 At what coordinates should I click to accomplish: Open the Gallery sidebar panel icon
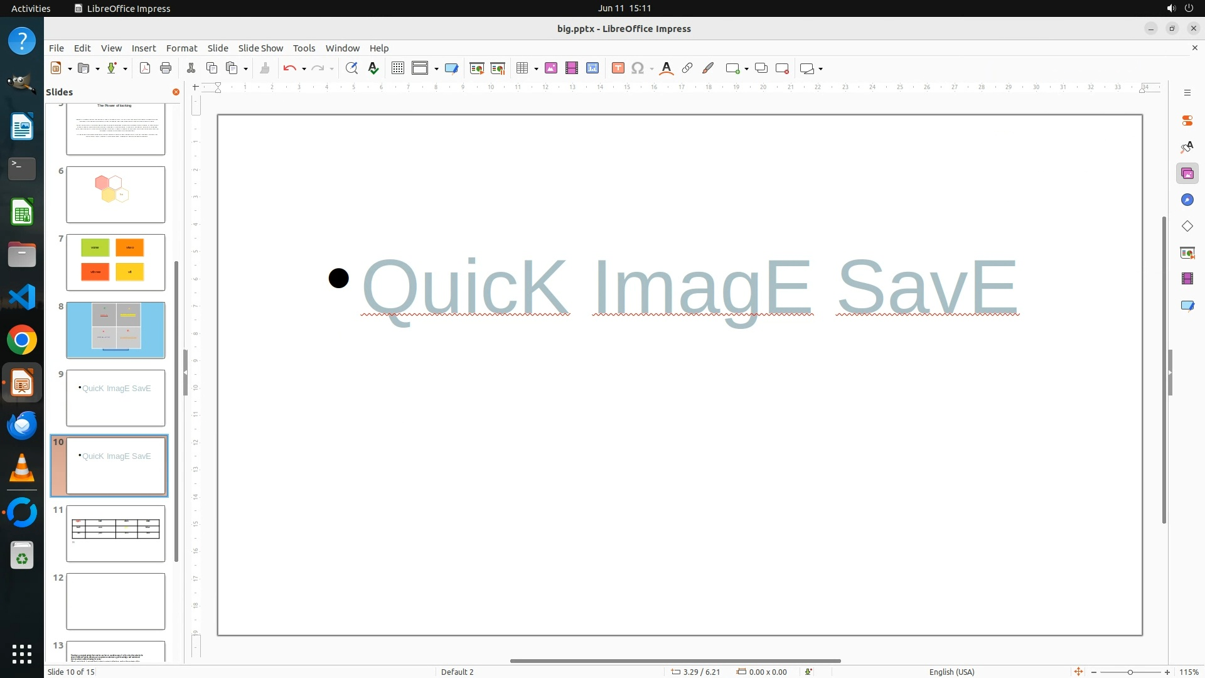click(1187, 174)
